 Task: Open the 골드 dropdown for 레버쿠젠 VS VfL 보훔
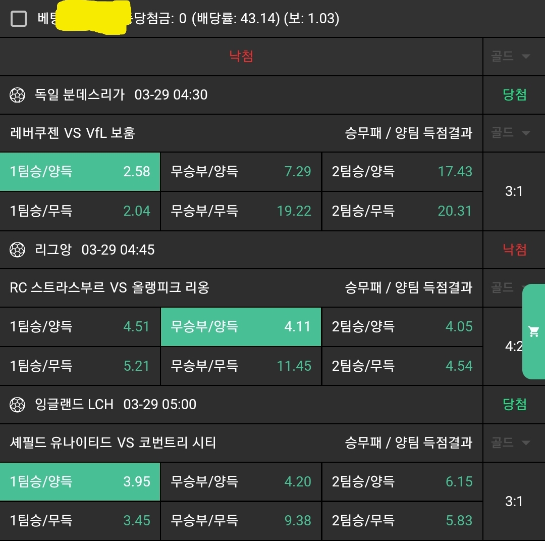pyautogui.click(x=511, y=133)
